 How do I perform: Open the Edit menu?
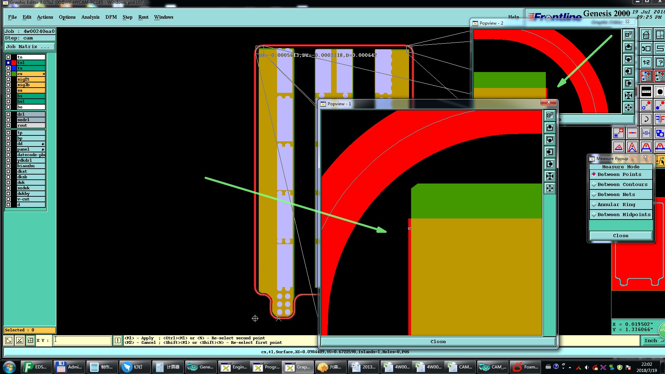27,17
